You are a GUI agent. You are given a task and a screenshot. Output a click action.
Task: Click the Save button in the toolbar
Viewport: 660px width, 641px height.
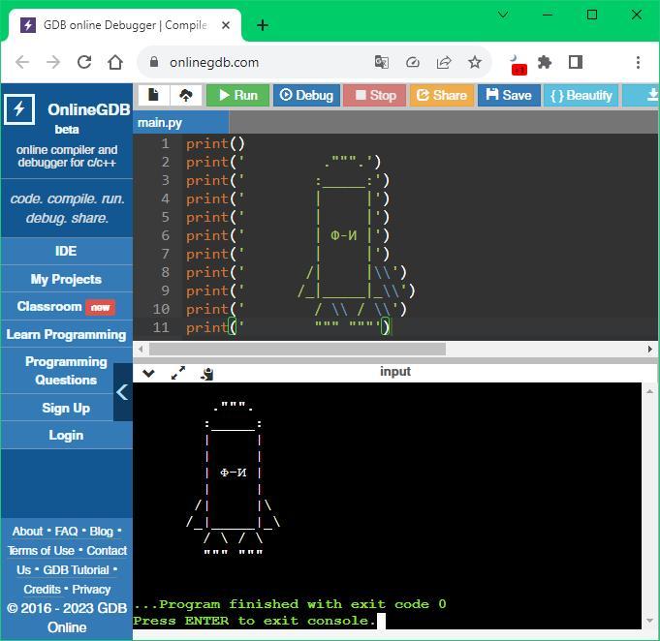pyautogui.click(x=509, y=95)
